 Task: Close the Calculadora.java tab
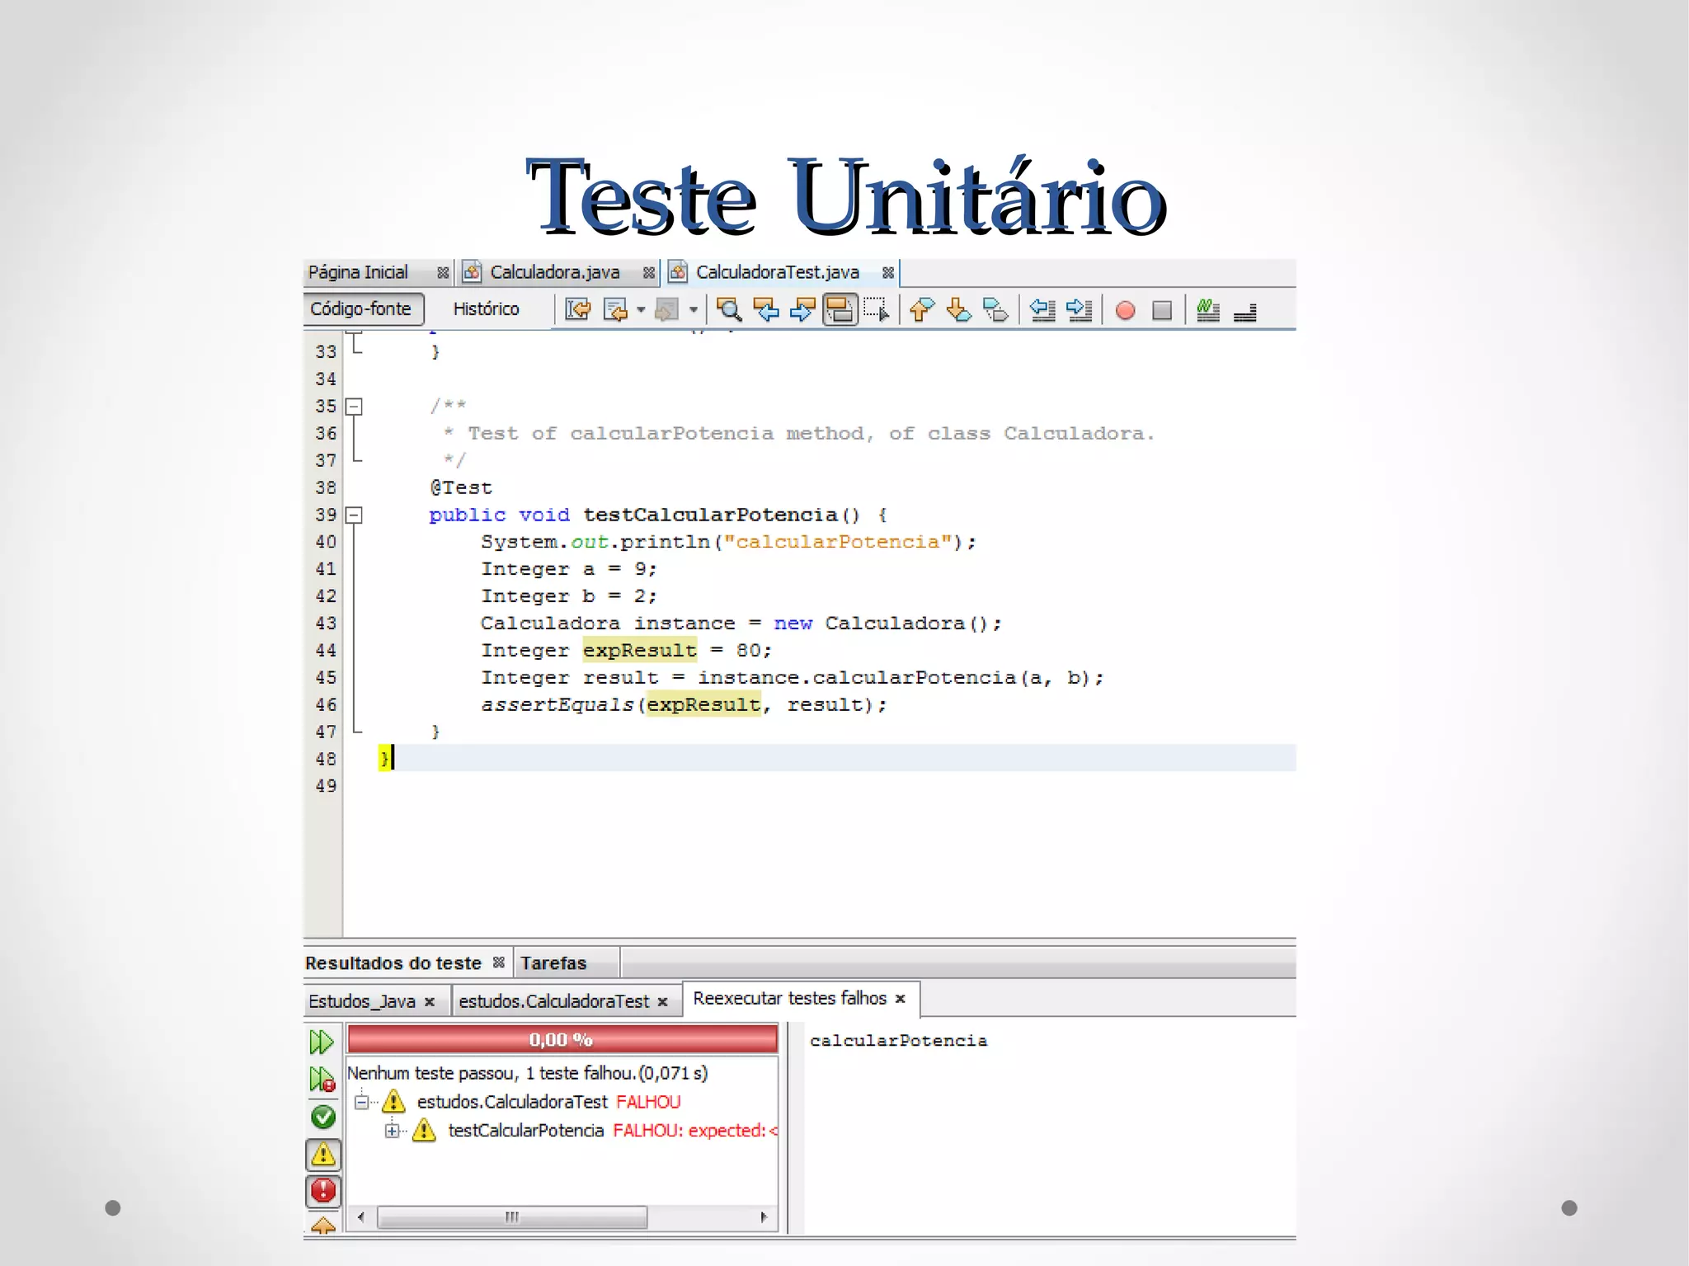(x=649, y=273)
